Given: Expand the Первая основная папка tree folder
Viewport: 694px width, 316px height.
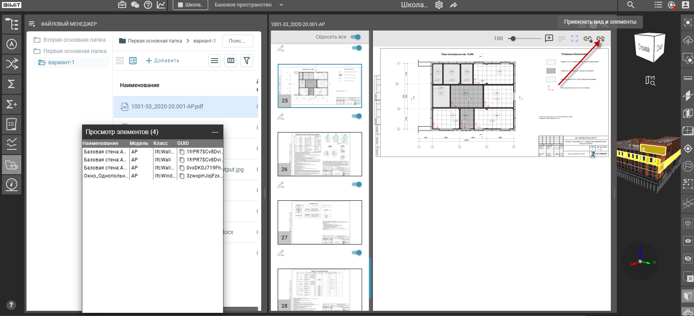Looking at the screenshot, I should coord(70,51).
